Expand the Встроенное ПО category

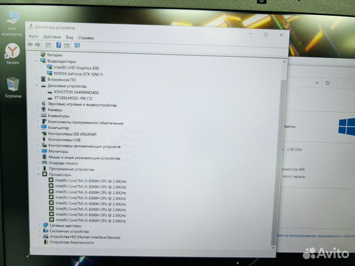[37, 79]
